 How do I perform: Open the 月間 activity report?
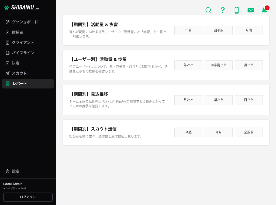click(x=249, y=30)
